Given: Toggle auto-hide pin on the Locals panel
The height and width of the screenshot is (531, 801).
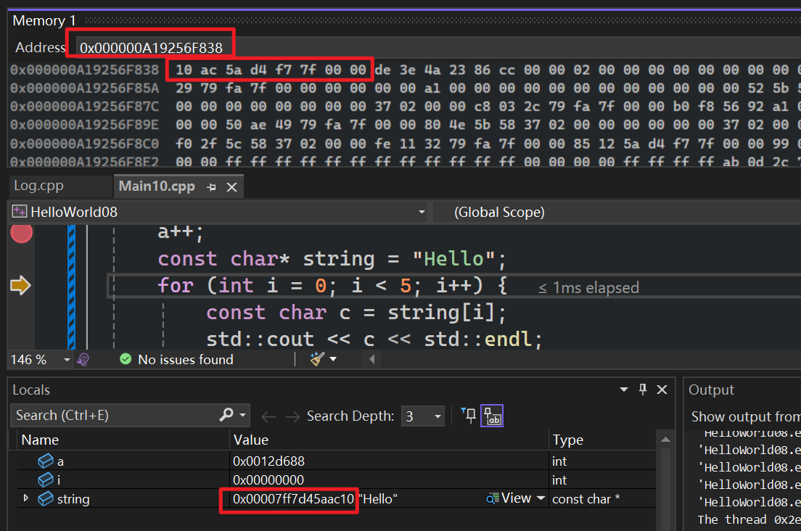Looking at the screenshot, I should (642, 390).
